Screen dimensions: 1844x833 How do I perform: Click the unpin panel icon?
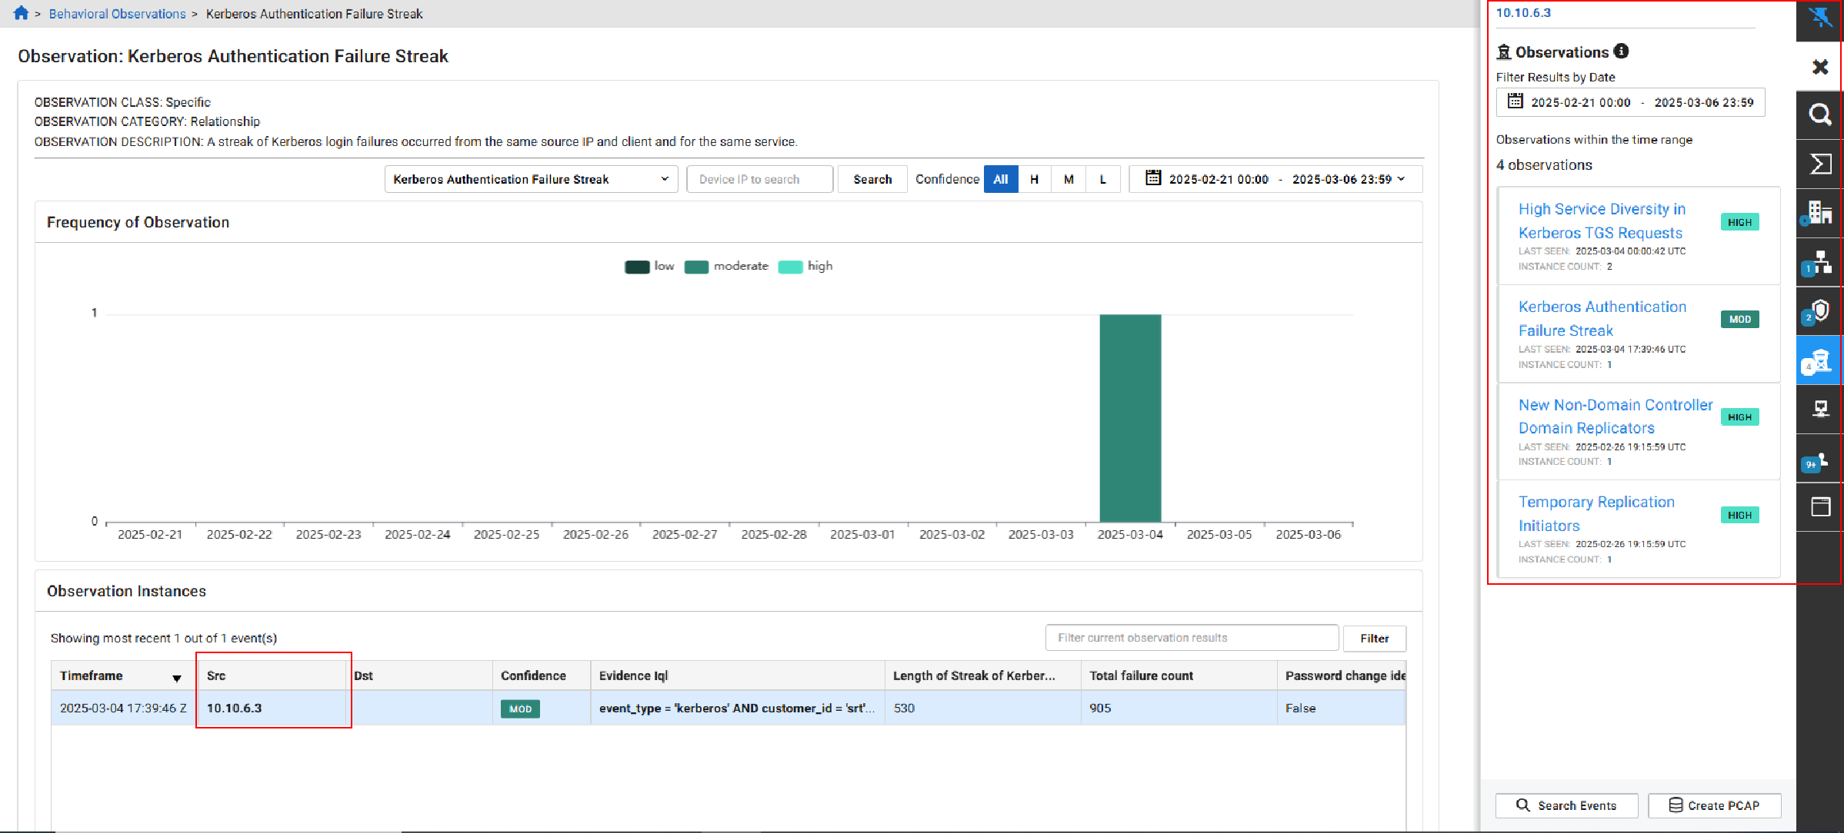point(1820,17)
